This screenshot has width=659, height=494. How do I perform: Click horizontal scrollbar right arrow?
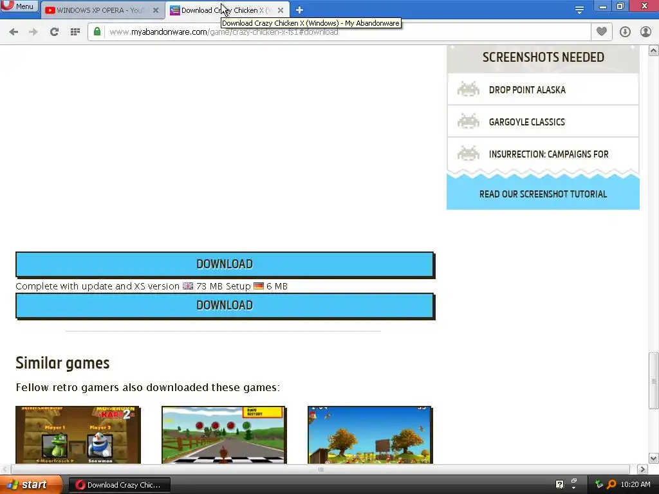click(642, 469)
